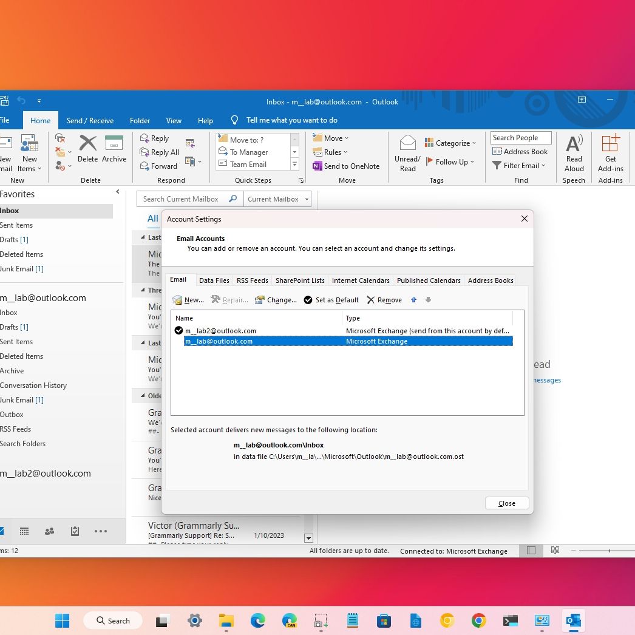This screenshot has height=635, width=635.
Task: Expand the Current Mailbox search scope dropdown
Action: pos(307,199)
